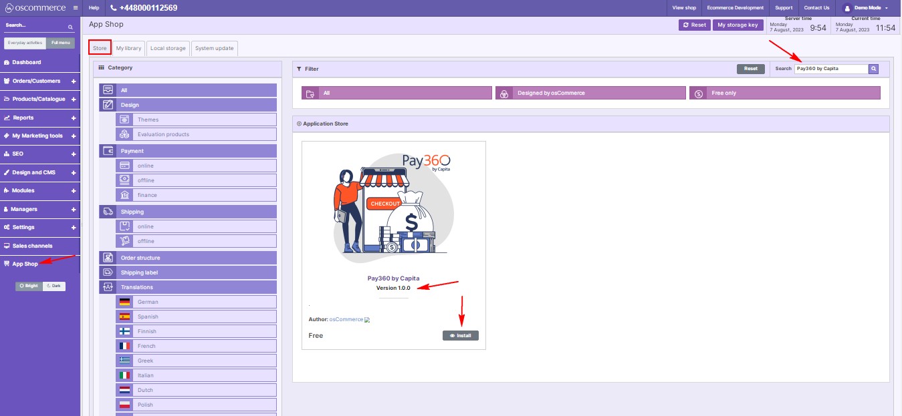Select the Finnish flag icon
902x416 pixels.
point(124,331)
